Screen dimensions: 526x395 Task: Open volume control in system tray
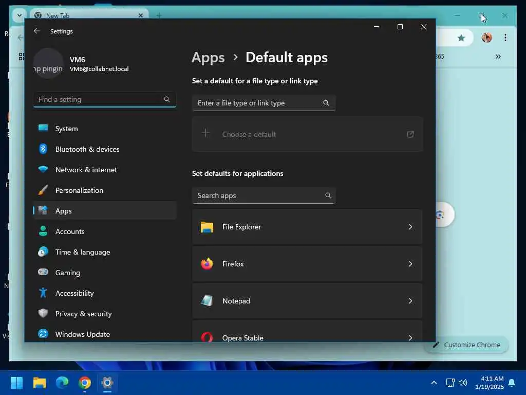[463, 383]
